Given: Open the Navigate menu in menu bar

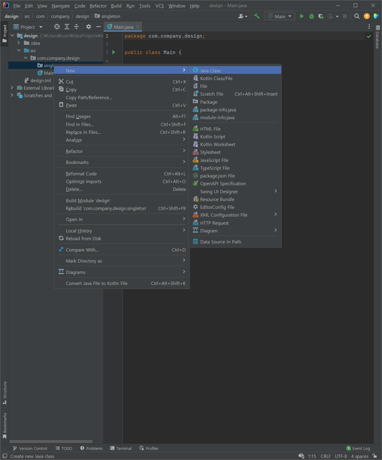Looking at the screenshot, I should (x=61, y=6).
